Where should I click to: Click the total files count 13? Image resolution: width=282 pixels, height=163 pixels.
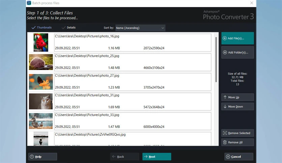(237, 85)
